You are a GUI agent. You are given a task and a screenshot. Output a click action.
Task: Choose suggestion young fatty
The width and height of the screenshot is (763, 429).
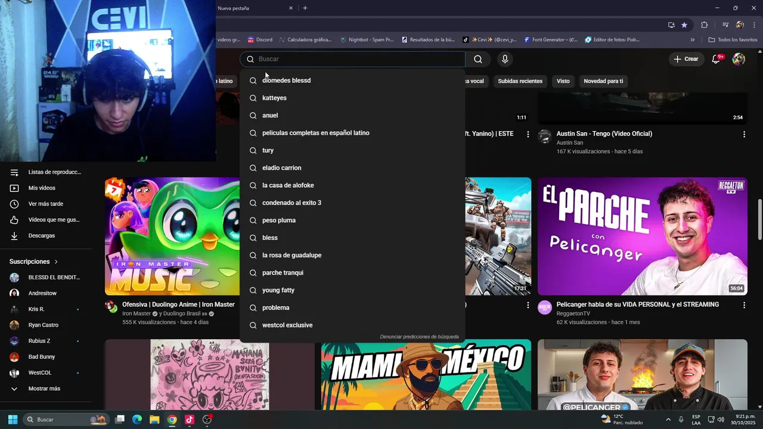tap(352, 290)
